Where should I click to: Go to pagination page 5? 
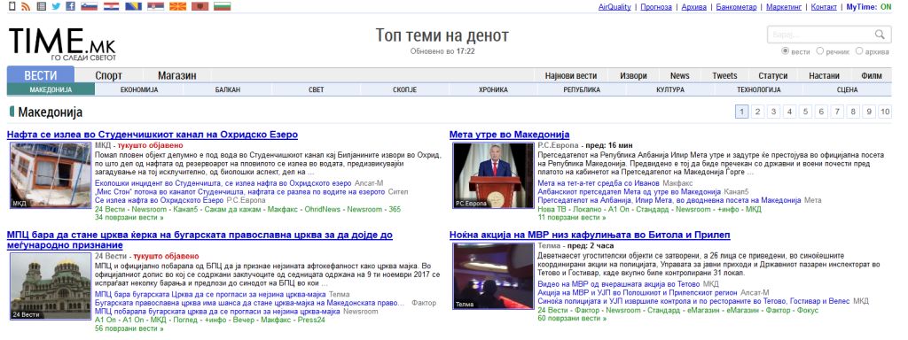tap(805, 112)
